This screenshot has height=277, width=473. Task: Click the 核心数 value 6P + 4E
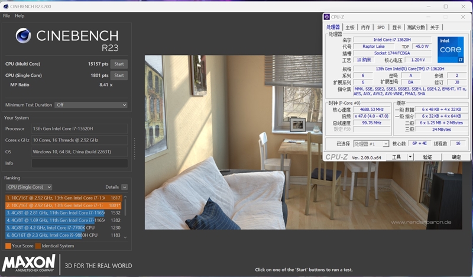[419, 143]
